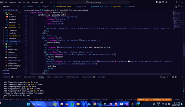Click Go Live in status bar
The width and height of the screenshot is (185, 107).
click(x=119, y=100)
